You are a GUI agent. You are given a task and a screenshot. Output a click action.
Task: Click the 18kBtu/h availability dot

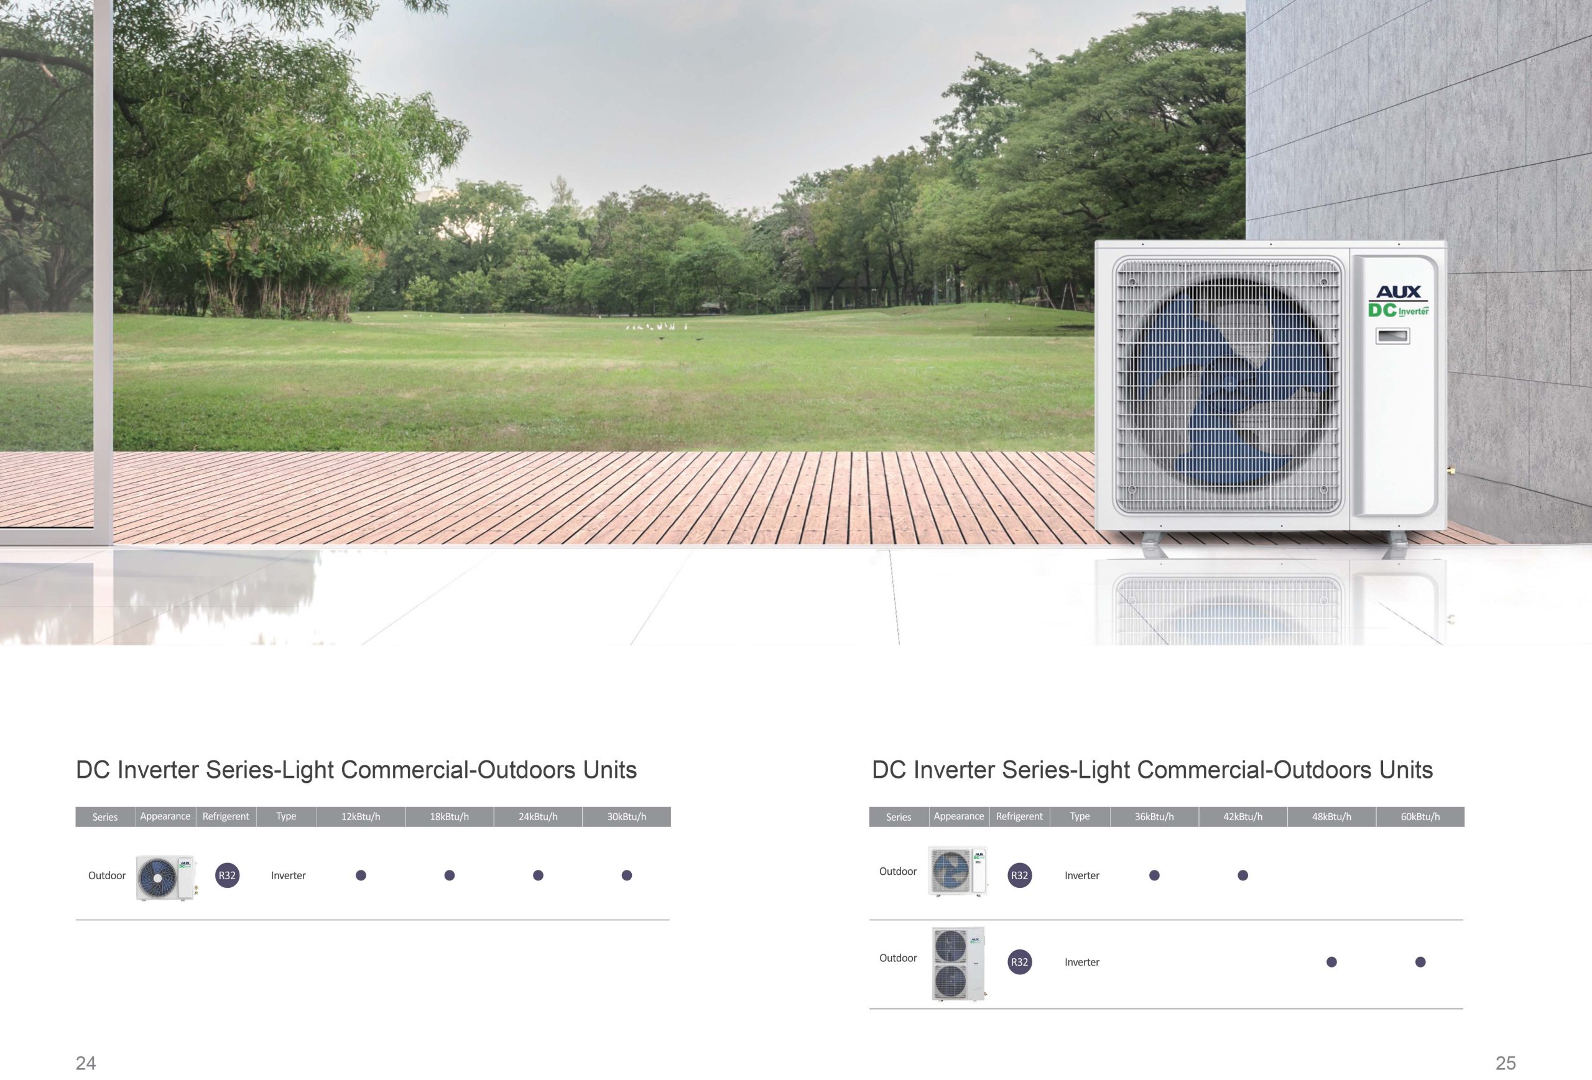[450, 875]
